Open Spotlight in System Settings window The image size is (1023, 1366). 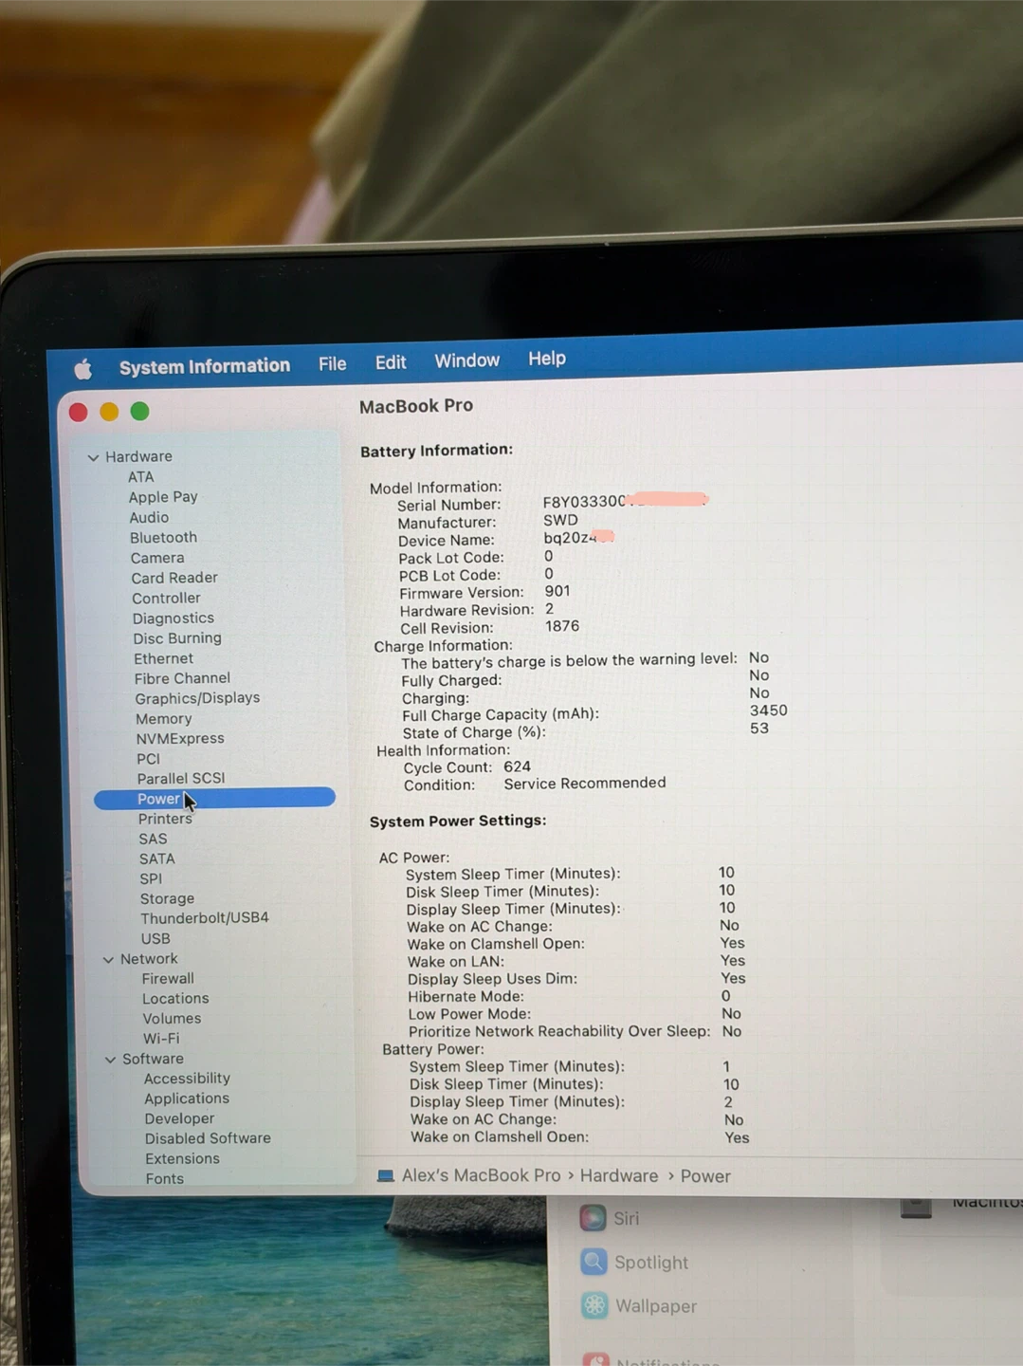634,1262
